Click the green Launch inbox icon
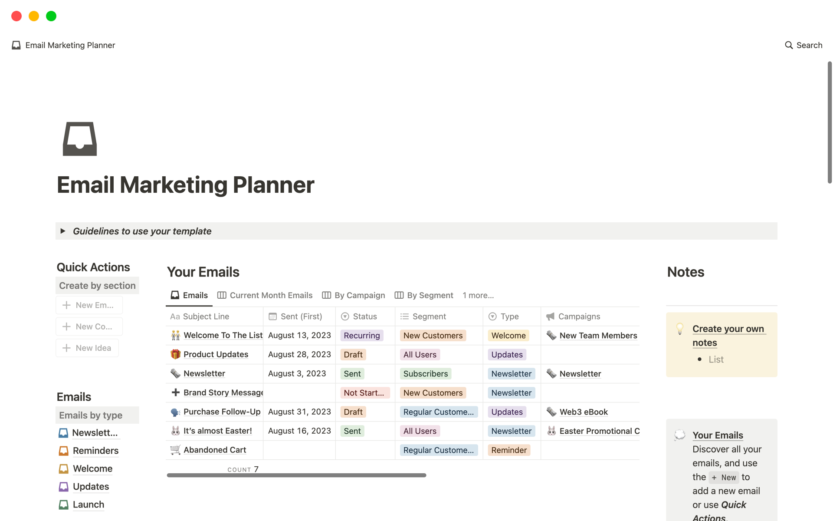Image resolution: width=833 pixels, height=521 pixels. click(63, 505)
